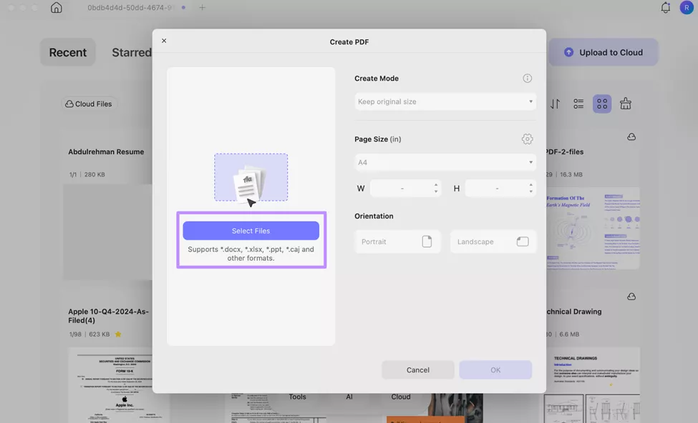
Task: Increase width using the W stepper arrow
Action: pos(435,184)
